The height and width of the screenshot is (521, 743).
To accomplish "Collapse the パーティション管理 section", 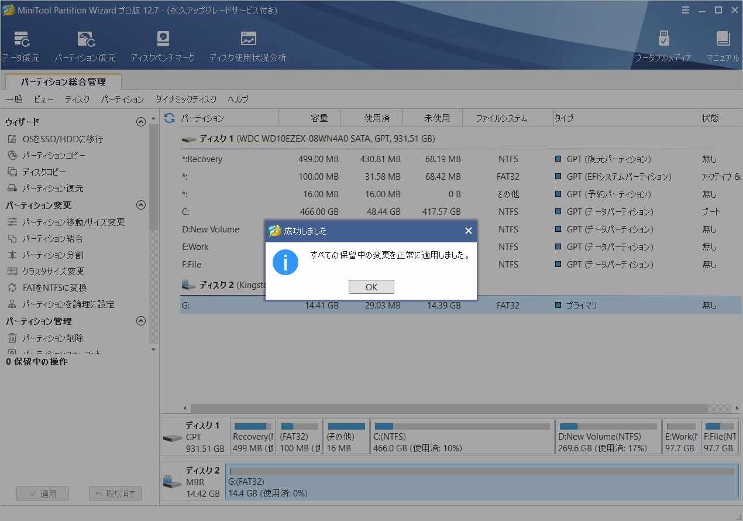I will click(140, 321).
